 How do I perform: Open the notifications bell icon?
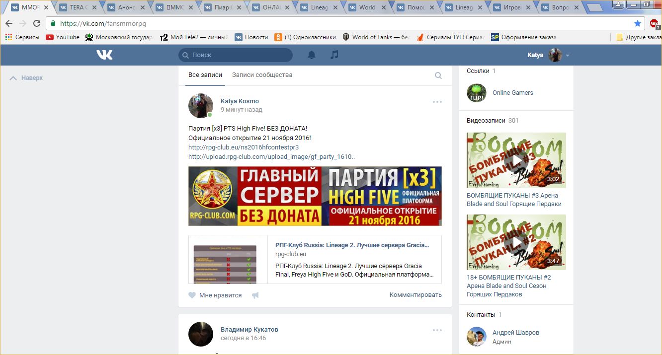coord(312,55)
